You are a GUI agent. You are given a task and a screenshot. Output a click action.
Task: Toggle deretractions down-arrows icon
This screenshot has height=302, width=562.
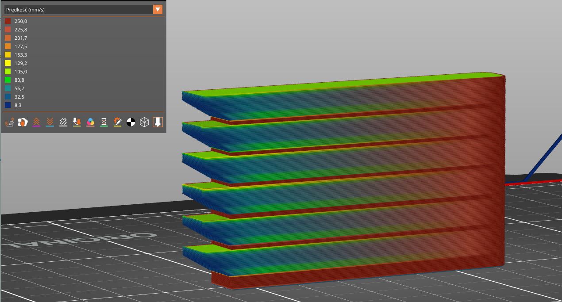click(50, 122)
